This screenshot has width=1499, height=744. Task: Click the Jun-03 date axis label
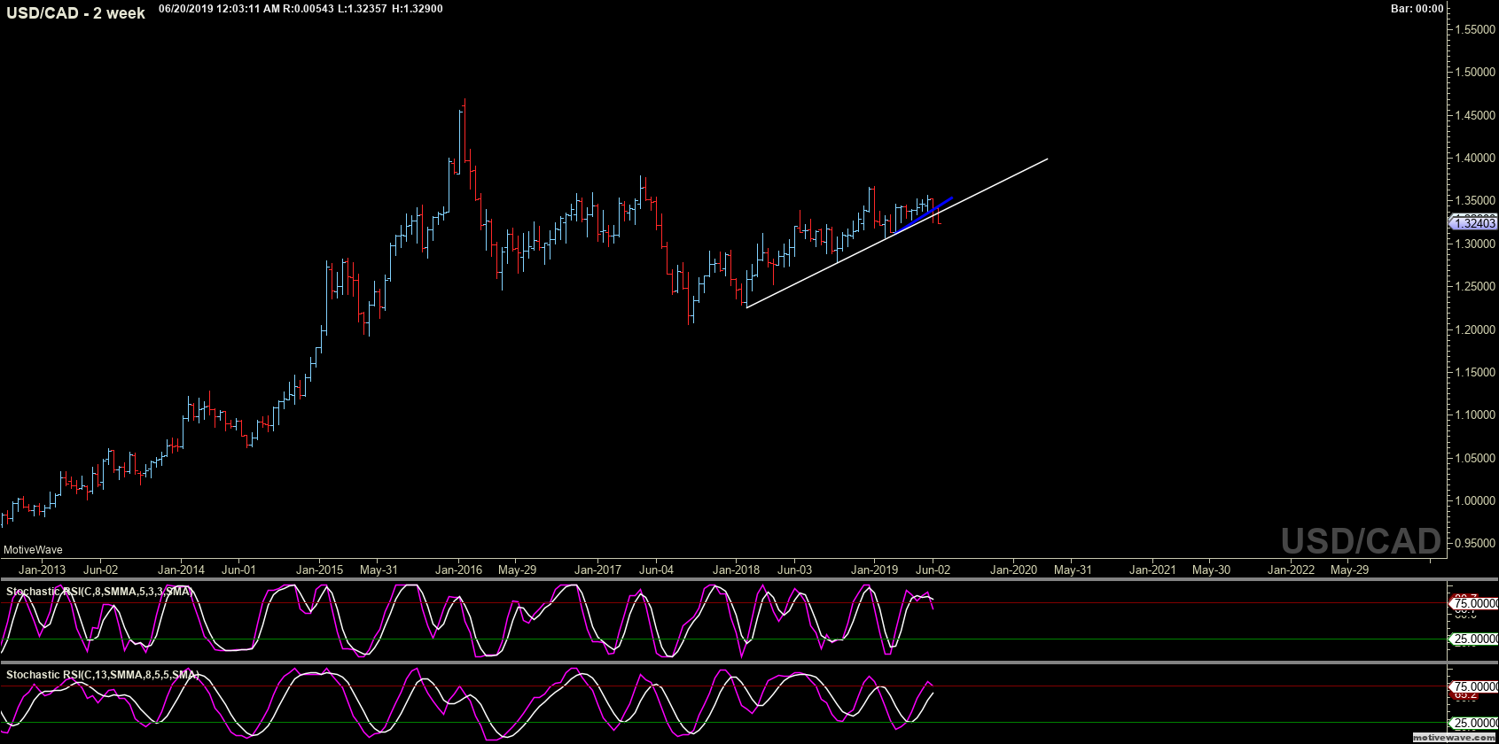794,570
